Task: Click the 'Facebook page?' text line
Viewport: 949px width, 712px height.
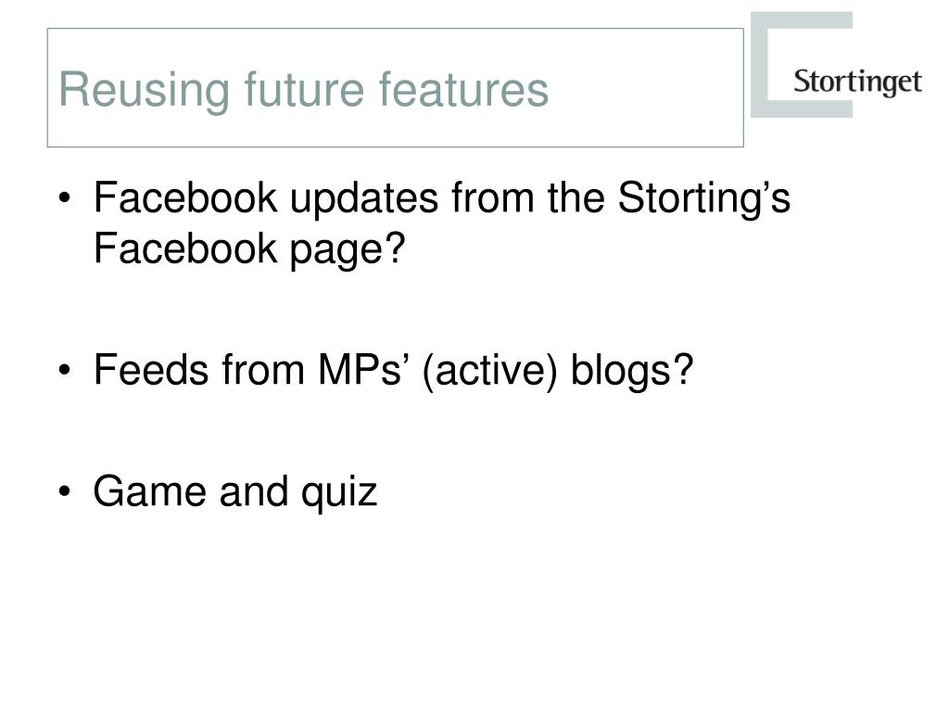Action: click(x=248, y=248)
